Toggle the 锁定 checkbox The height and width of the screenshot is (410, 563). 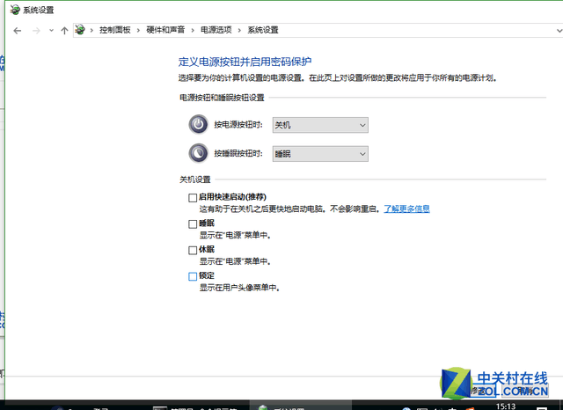tap(193, 276)
